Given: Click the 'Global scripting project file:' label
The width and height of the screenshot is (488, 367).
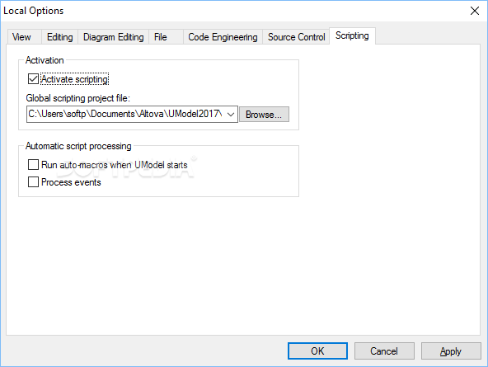Looking at the screenshot, I should (77, 98).
